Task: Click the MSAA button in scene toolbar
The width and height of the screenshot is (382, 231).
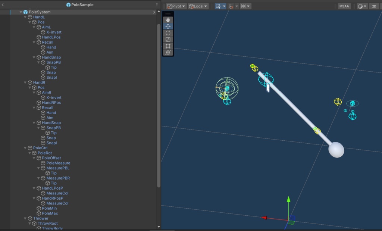Action: [344, 6]
